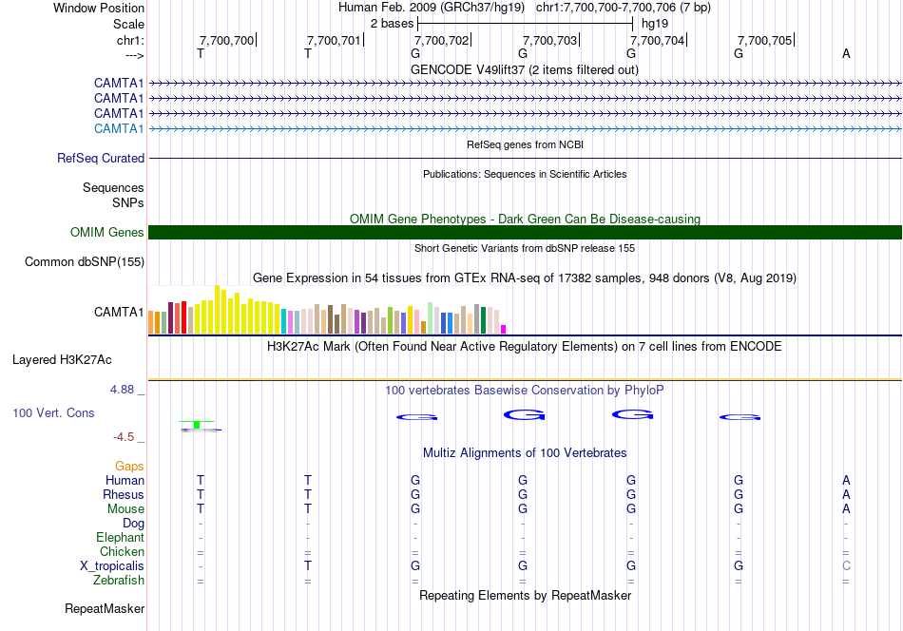Open the OMIM Genes track label

coord(106,233)
